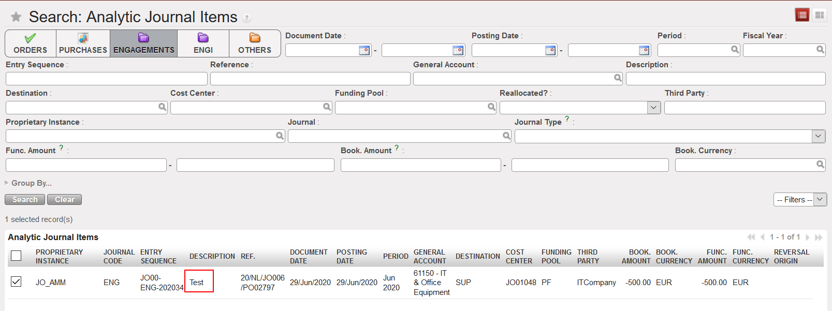Click the Fiscal Year search magnifier
This screenshot has height=311, width=832.
(x=820, y=50)
